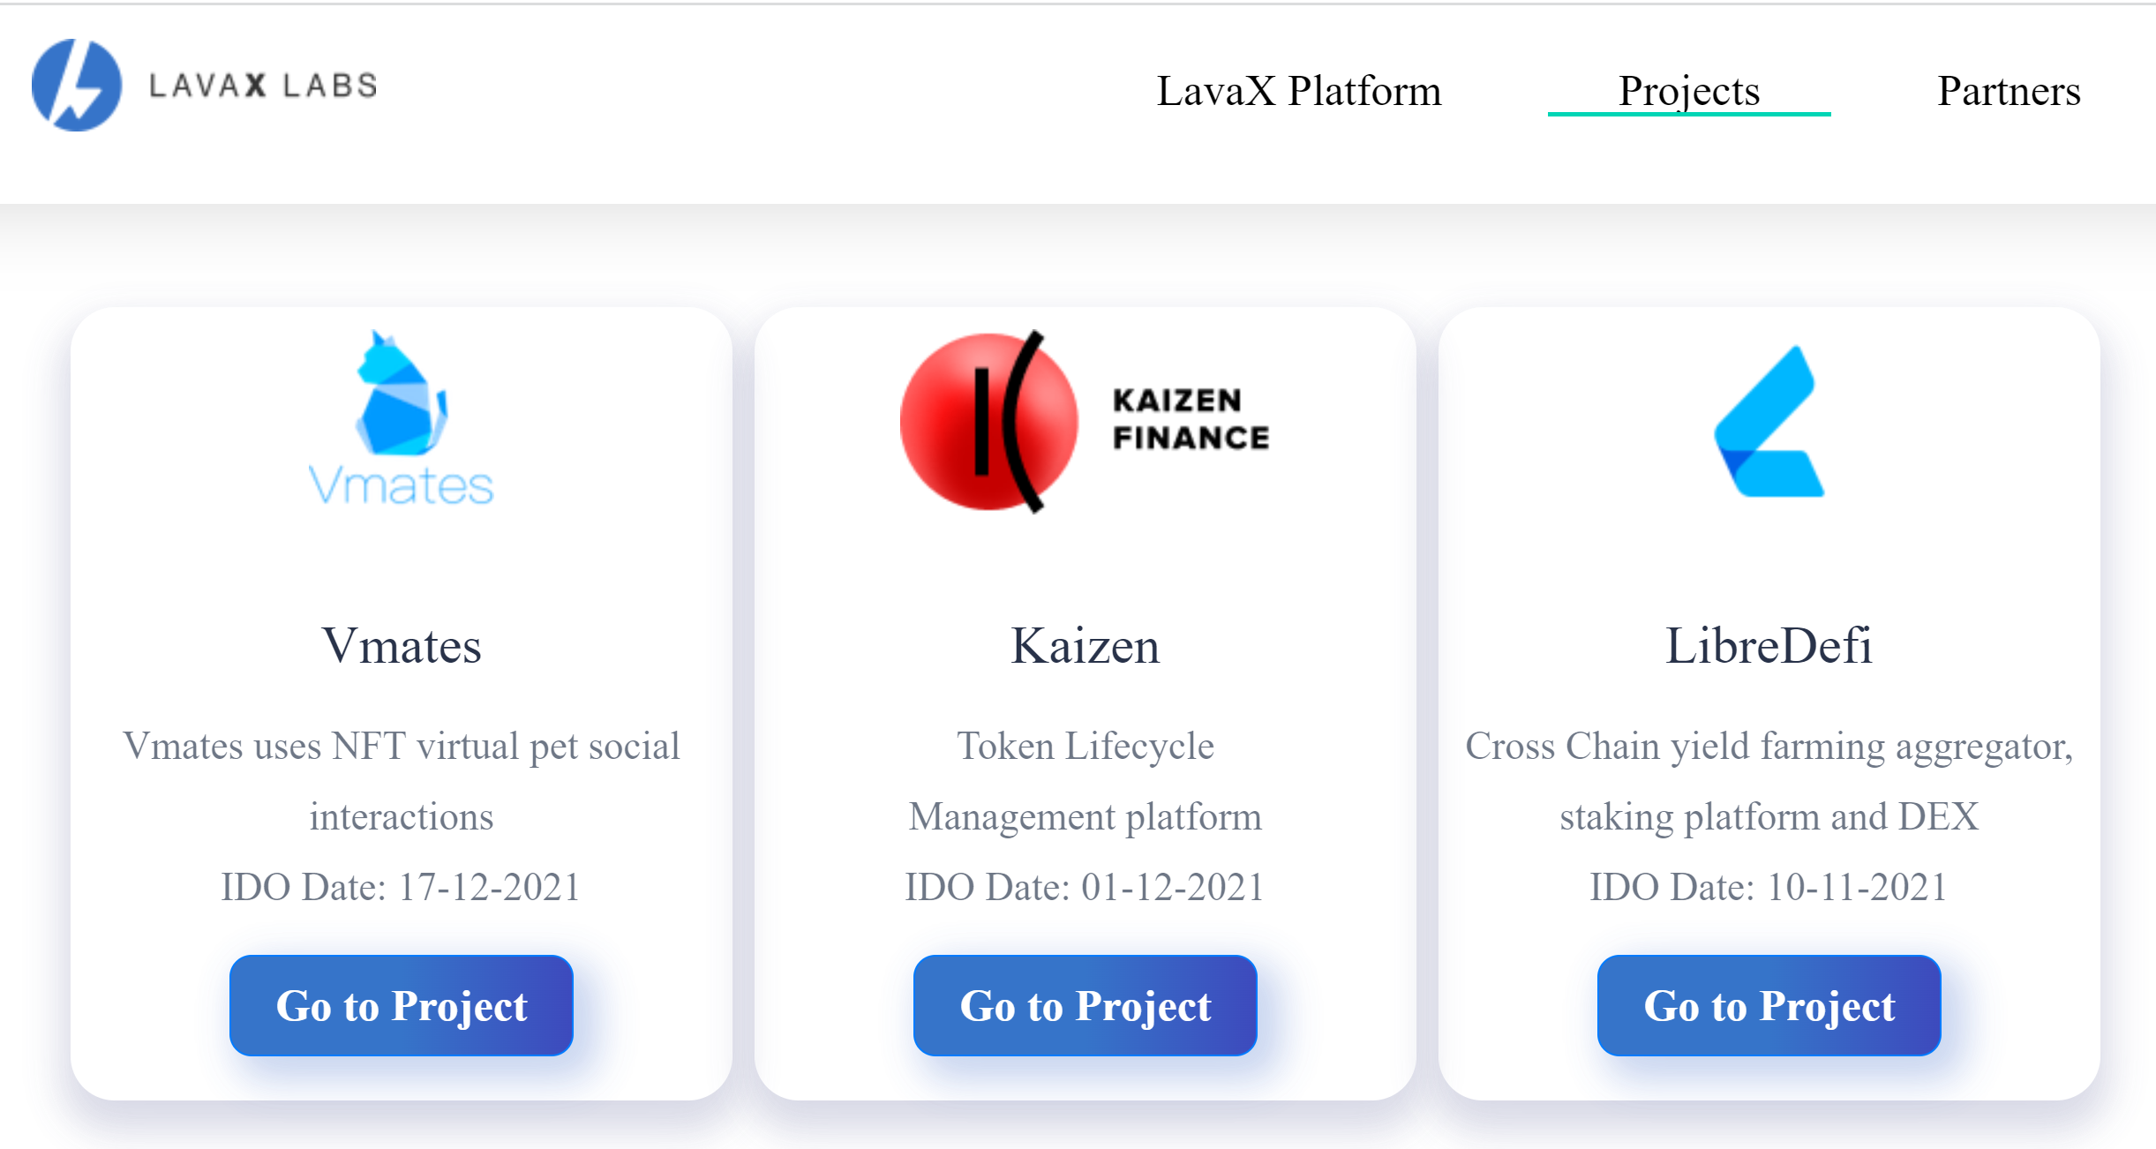Click the Kaizen IDO Date 01-12-2021 text
This screenshot has width=2156, height=1149.
[1086, 887]
